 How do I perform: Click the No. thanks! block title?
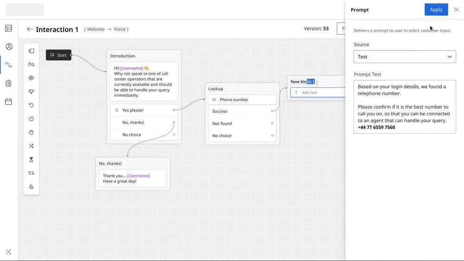(110, 163)
